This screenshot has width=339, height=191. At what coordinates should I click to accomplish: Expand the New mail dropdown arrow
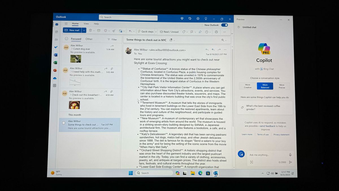tap(84, 30)
